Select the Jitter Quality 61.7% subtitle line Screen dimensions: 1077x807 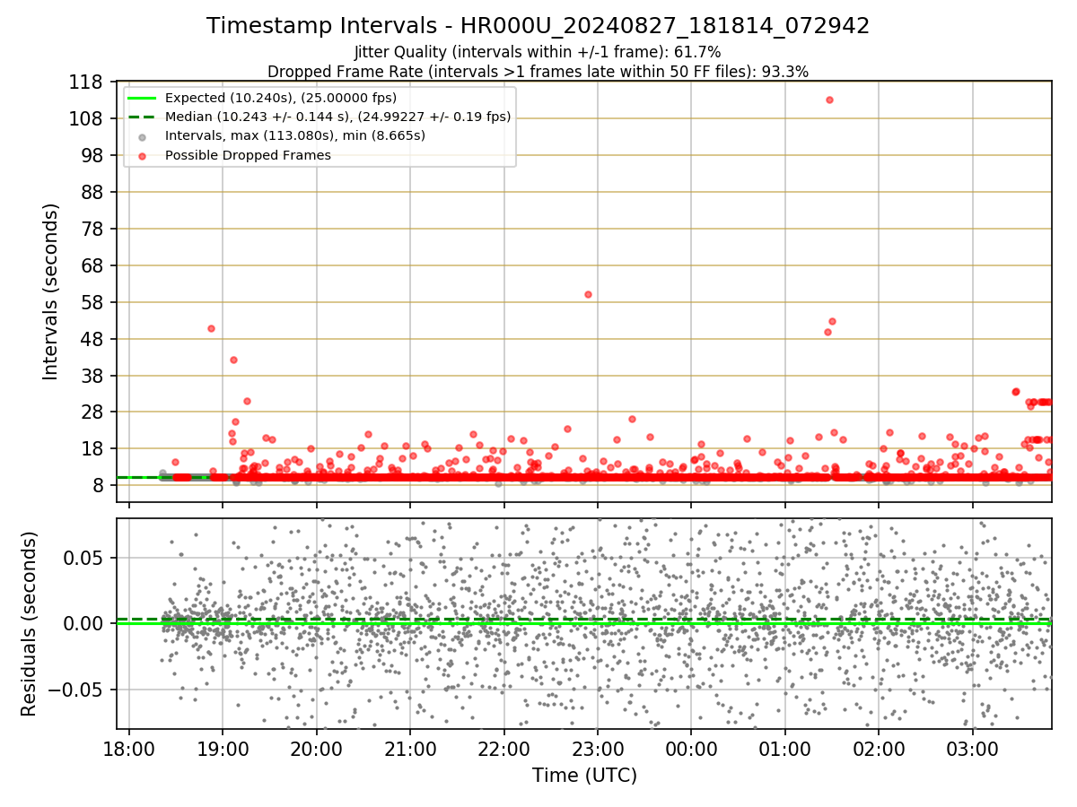538,52
